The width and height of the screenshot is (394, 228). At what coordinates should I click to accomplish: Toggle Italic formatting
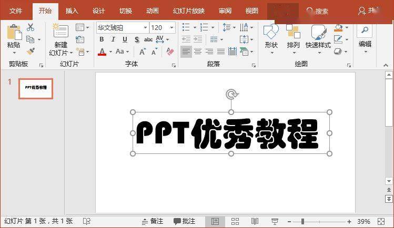point(113,39)
